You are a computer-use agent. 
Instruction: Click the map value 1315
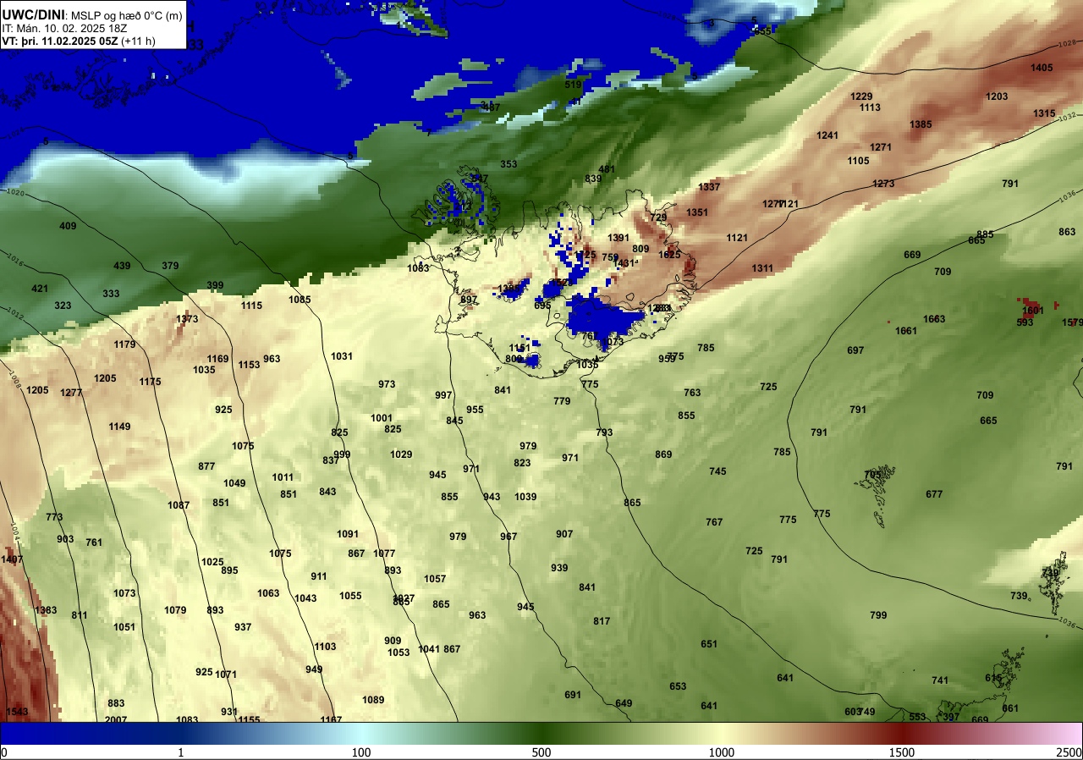point(1044,113)
